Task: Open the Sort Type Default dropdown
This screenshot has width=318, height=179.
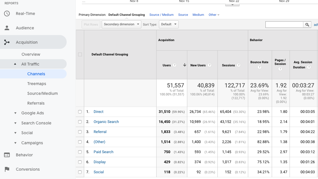Action: [169, 24]
